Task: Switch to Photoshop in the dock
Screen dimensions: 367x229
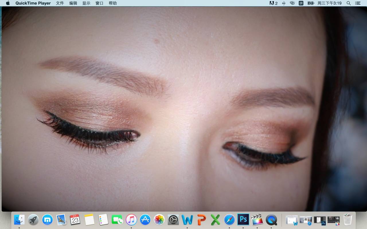Action: point(243,220)
